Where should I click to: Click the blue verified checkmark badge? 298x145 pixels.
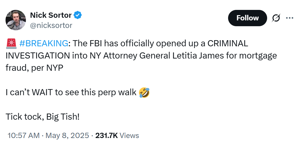78,15
